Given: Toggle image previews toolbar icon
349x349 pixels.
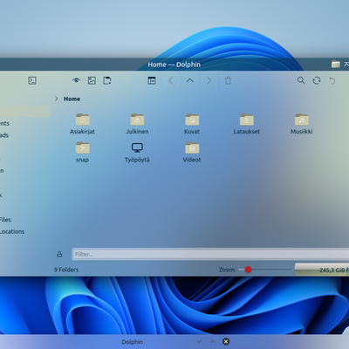Looking at the screenshot, I should [x=92, y=80].
